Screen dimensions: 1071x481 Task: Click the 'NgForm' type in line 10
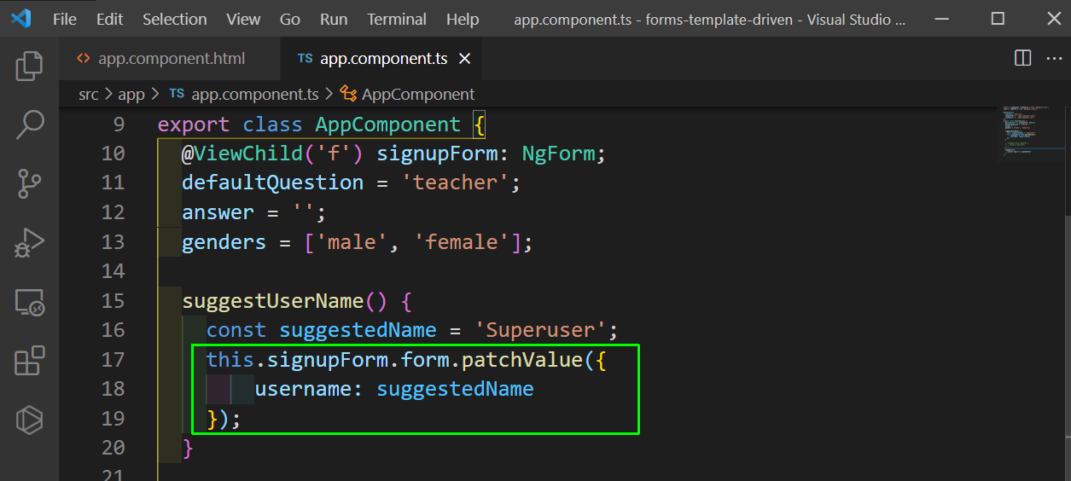tap(559, 154)
